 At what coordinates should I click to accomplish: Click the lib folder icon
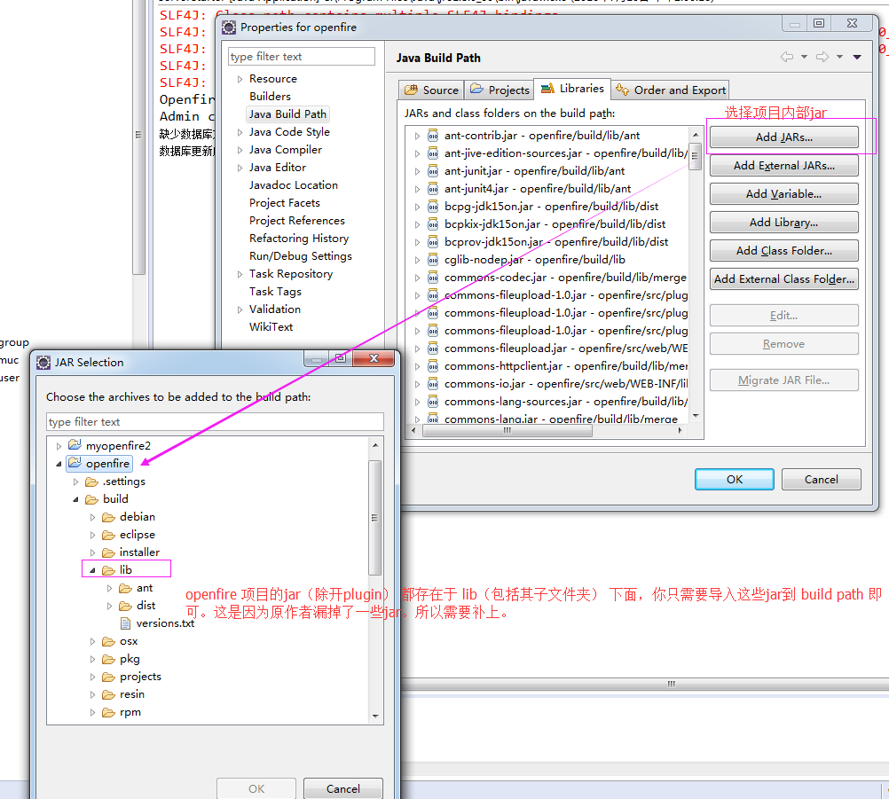click(108, 570)
